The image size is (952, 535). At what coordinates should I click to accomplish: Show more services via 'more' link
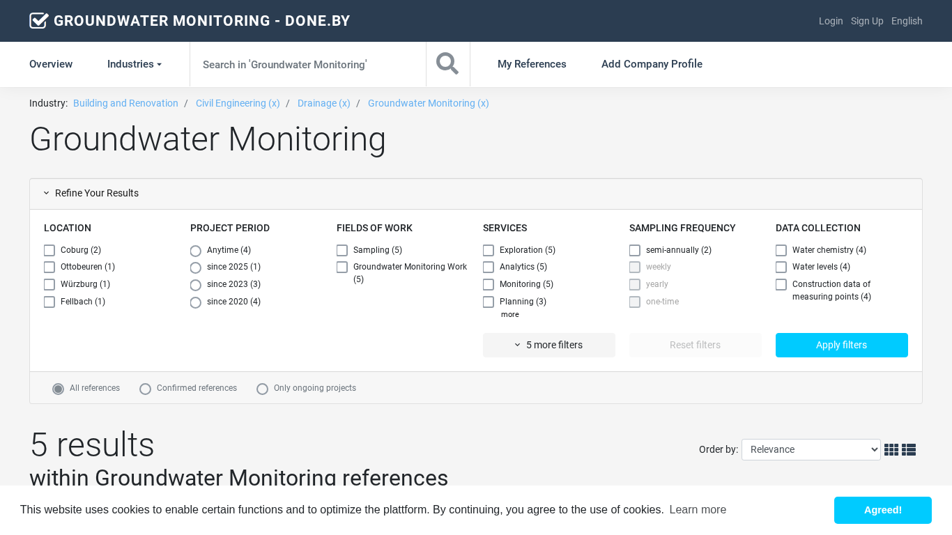pos(509,315)
